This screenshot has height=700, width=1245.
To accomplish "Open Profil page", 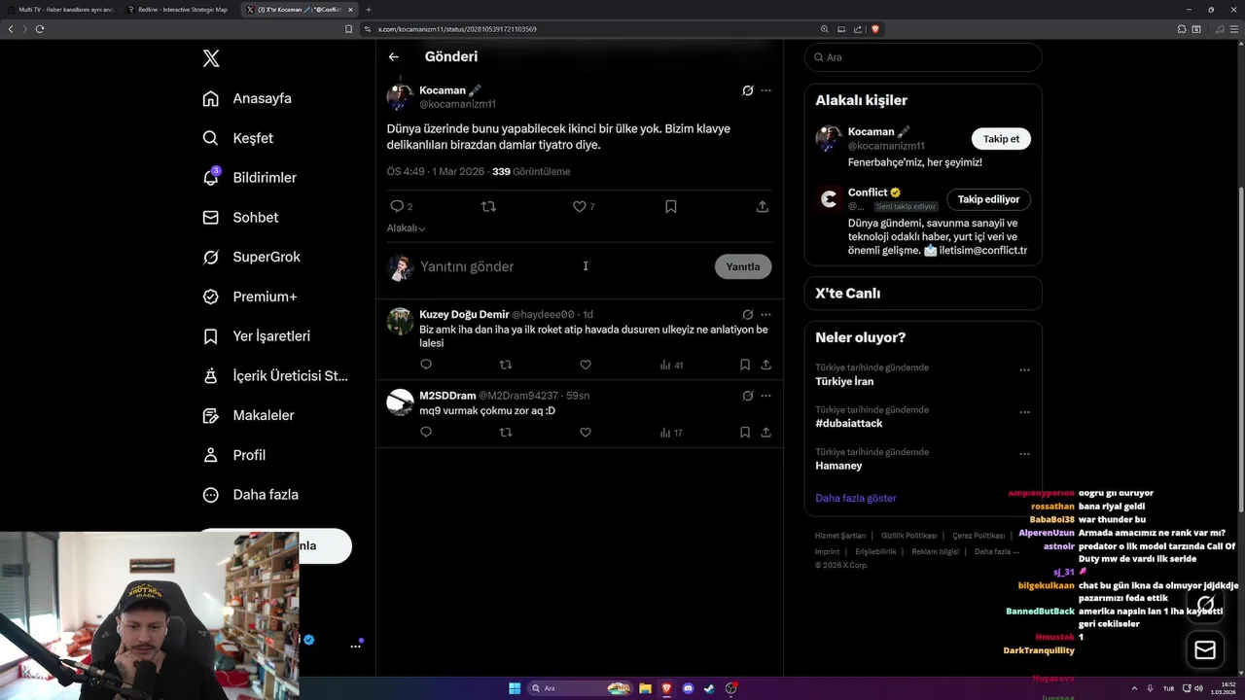I will click(x=234, y=455).
